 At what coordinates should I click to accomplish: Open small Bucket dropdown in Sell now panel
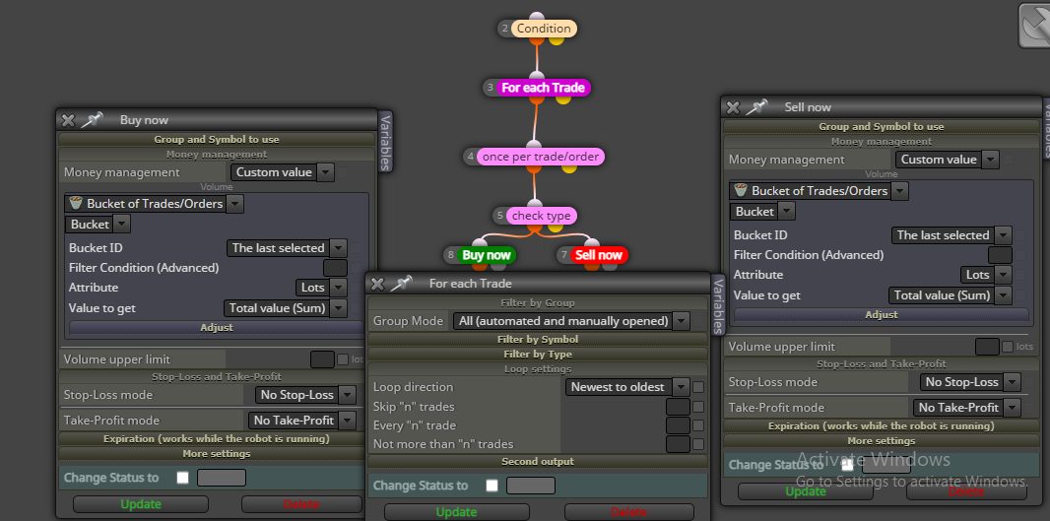(762, 212)
